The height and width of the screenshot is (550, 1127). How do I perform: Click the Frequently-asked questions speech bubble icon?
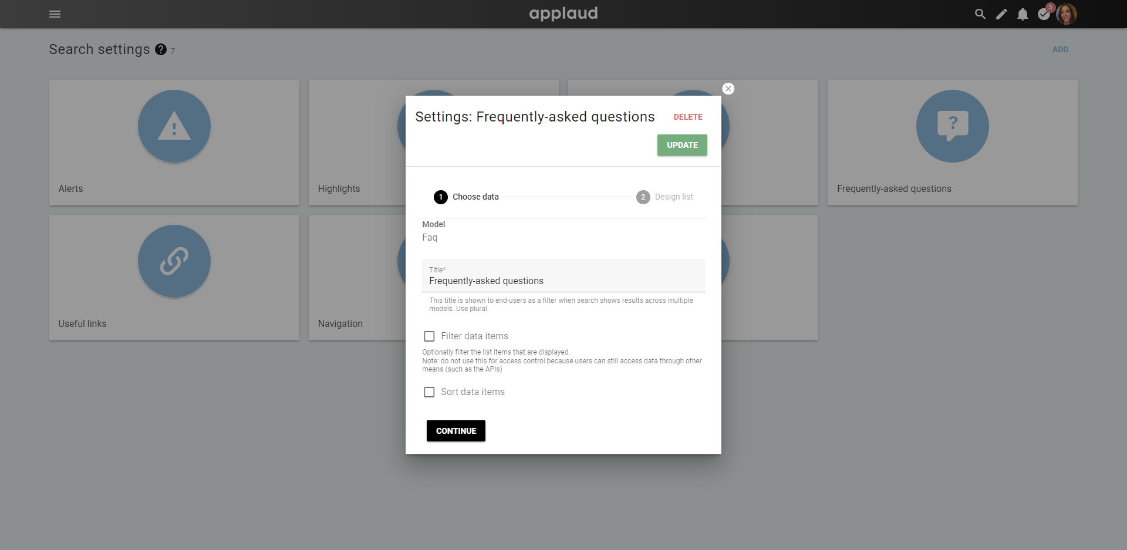click(953, 126)
